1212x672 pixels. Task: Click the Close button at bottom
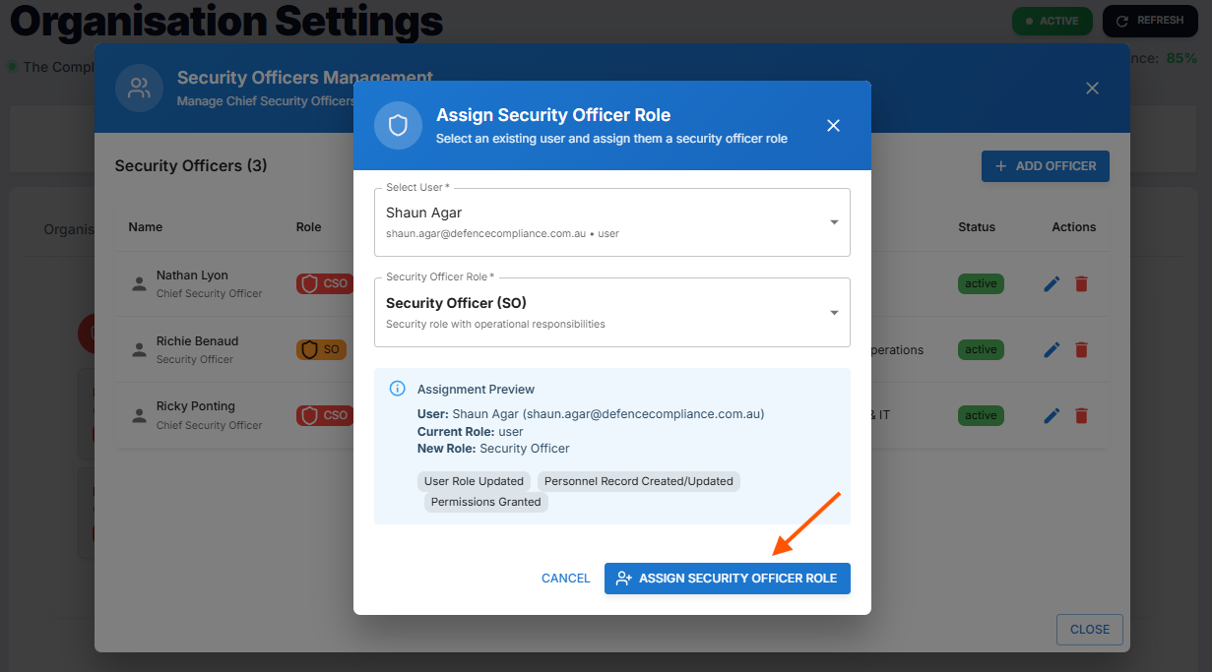tap(1089, 630)
